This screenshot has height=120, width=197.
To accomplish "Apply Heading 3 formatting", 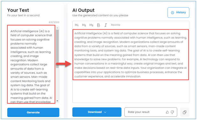I will tap(91, 25).
